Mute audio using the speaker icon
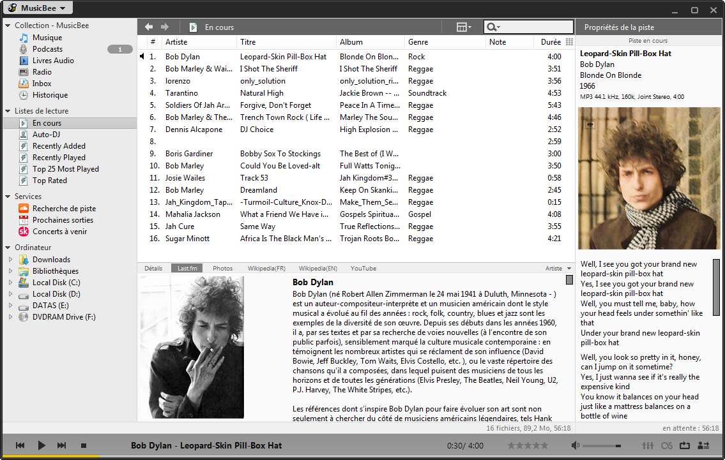This screenshot has width=725, height=460. [x=575, y=446]
